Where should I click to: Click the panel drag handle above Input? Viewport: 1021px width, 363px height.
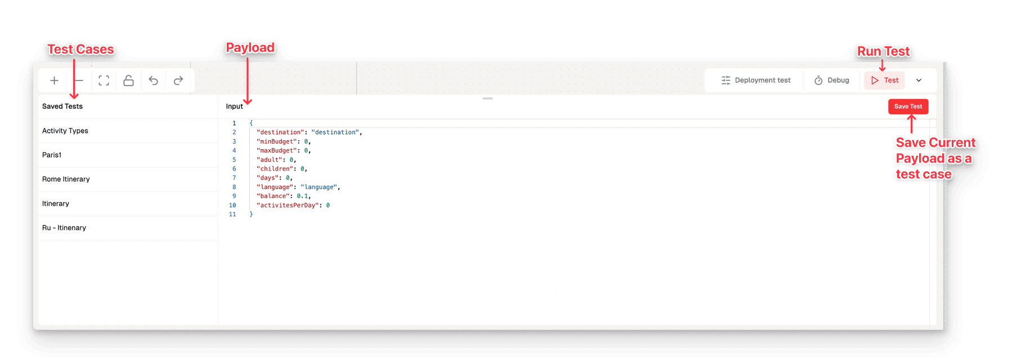[x=487, y=98]
